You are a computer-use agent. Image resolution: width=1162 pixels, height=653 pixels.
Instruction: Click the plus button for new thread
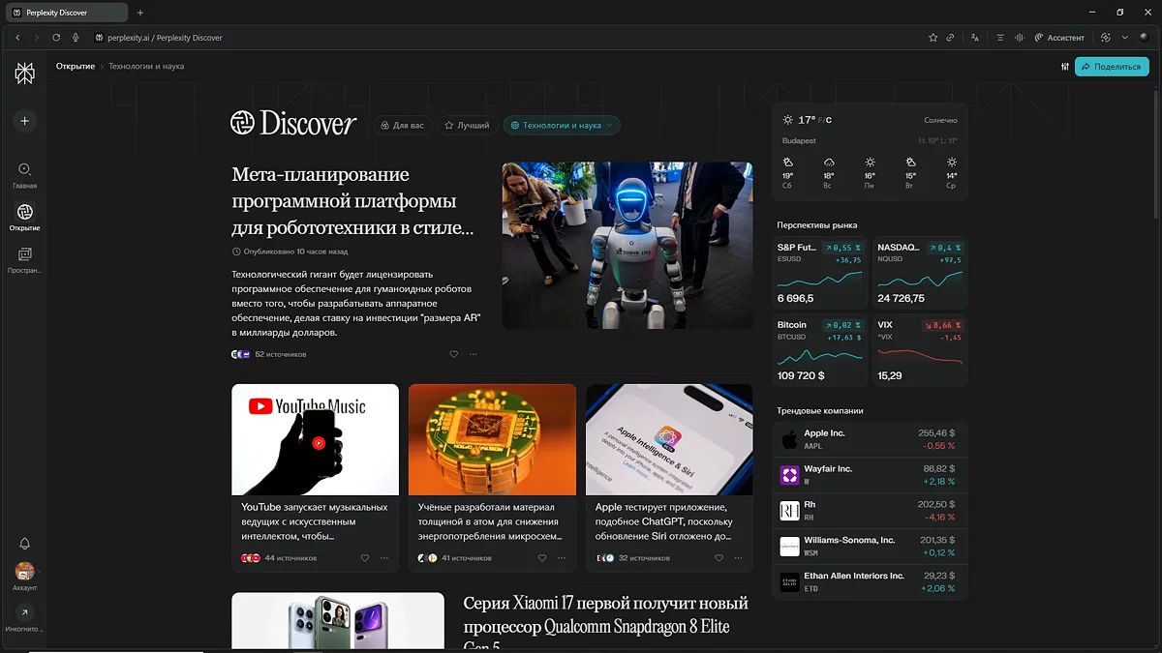click(25, 121)
